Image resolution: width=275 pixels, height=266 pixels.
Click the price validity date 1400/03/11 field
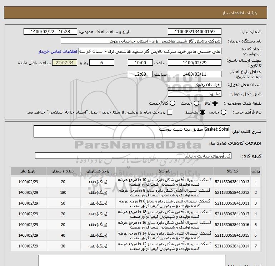pos(195,74)
